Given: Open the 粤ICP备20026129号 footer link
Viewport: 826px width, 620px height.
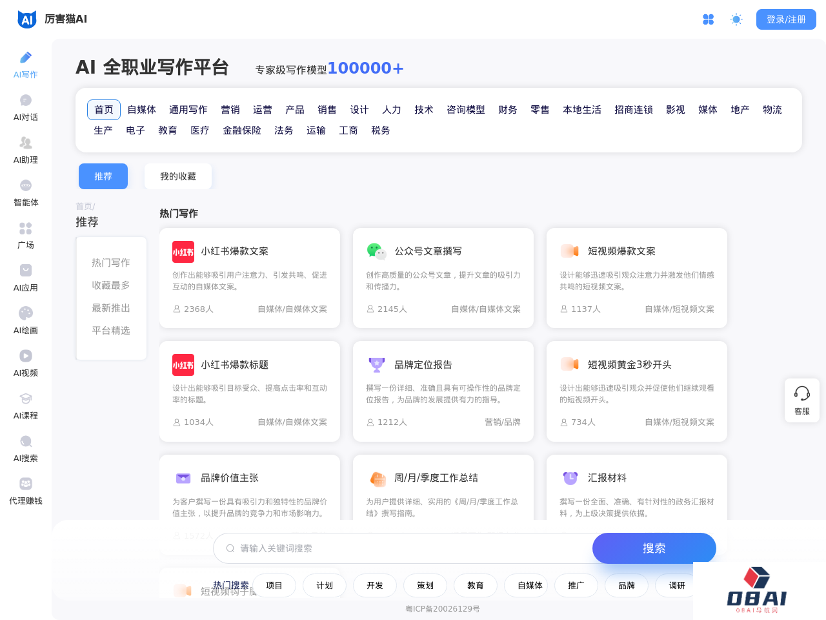Looking at the screenshot, I should (x=442, y=609).
